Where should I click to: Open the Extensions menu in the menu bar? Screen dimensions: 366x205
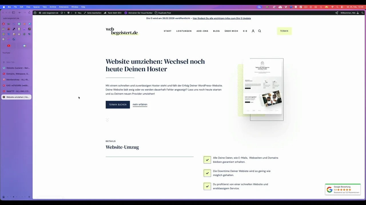tap(63, 7)
